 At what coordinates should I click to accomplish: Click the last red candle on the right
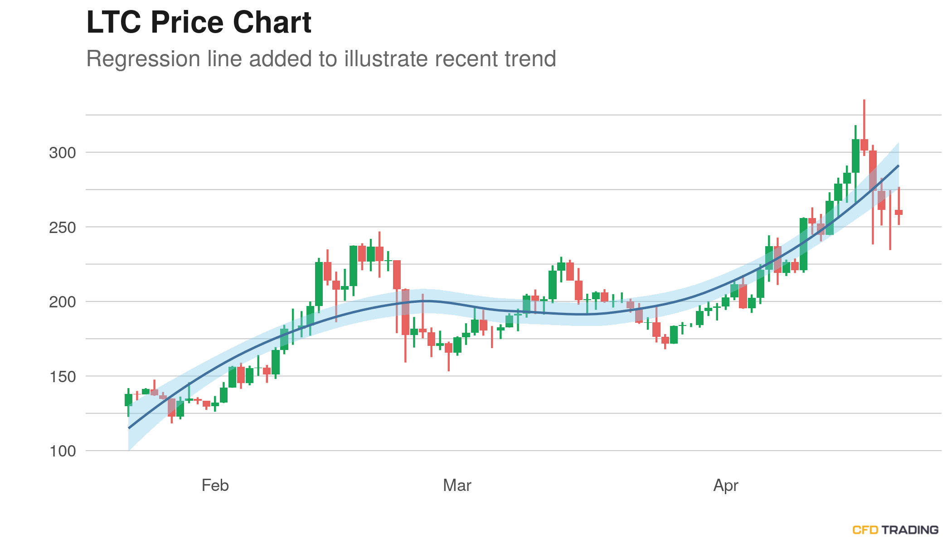point(899,212)
